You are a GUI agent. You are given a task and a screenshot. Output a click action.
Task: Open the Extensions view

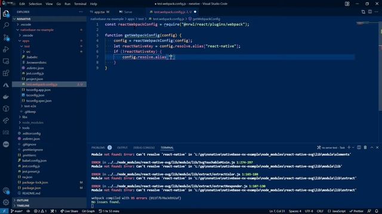[x=6, y=73]
